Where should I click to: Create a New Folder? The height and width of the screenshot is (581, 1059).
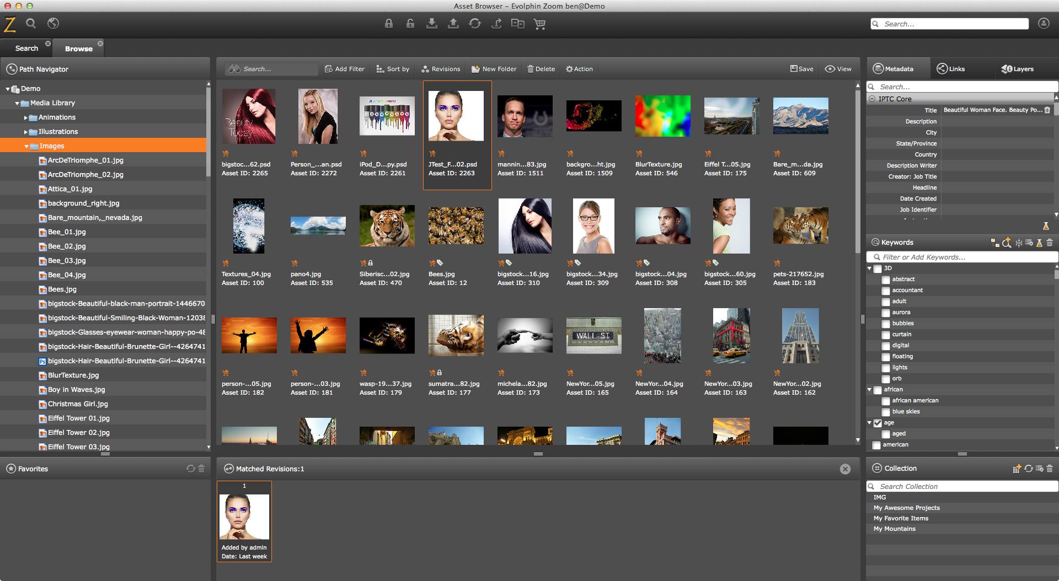pos(494,69)
